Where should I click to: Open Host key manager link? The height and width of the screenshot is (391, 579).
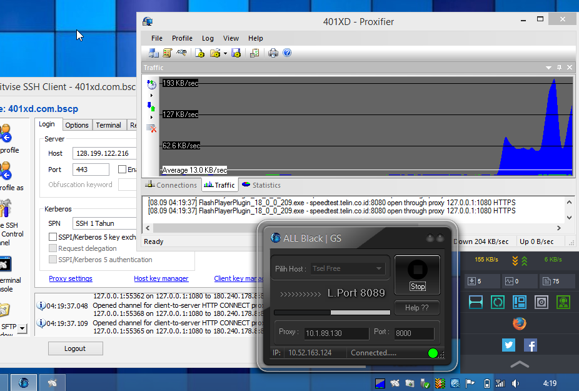161,278
